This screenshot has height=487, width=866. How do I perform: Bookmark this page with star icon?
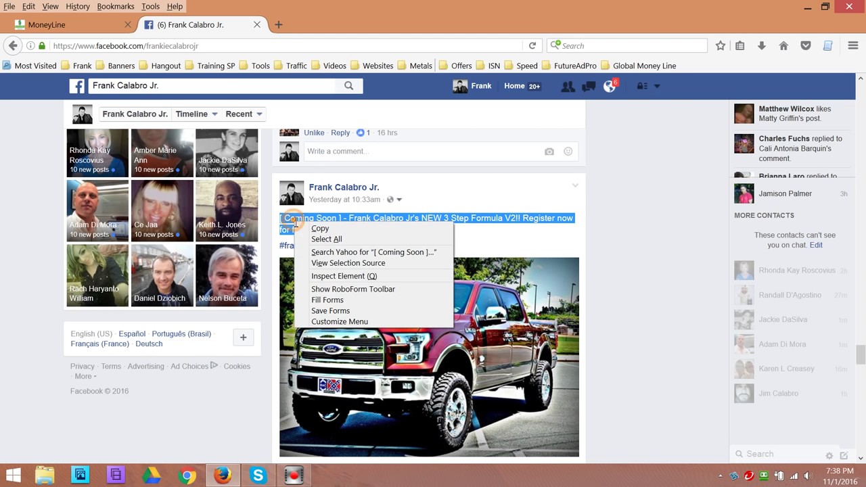point(721,45)
